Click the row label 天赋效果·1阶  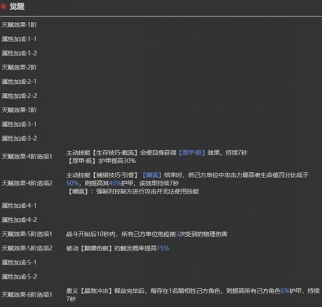(x=19, y=25)
